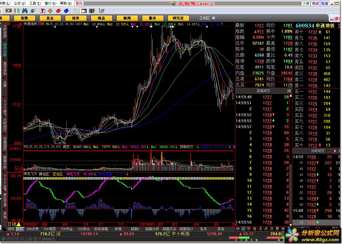Toggle the 逐 mode button in bottom strip
The width and height of the screenshot is (342, 244).
coord(243,229)
